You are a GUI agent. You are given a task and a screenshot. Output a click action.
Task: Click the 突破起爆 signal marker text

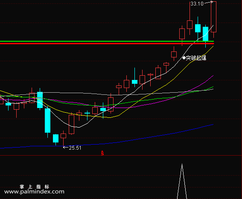click(x=196, y=58)
